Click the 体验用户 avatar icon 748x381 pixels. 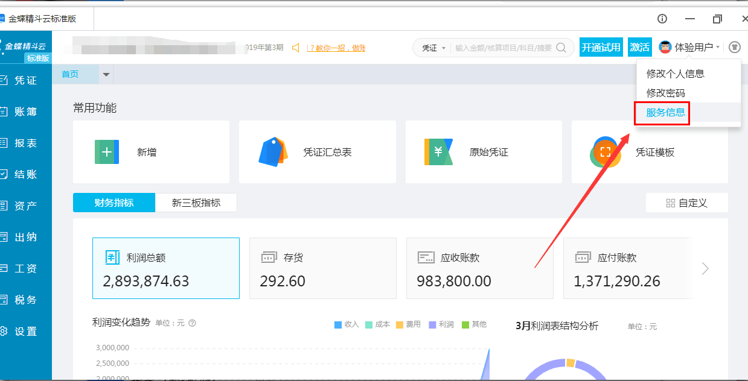665,47
